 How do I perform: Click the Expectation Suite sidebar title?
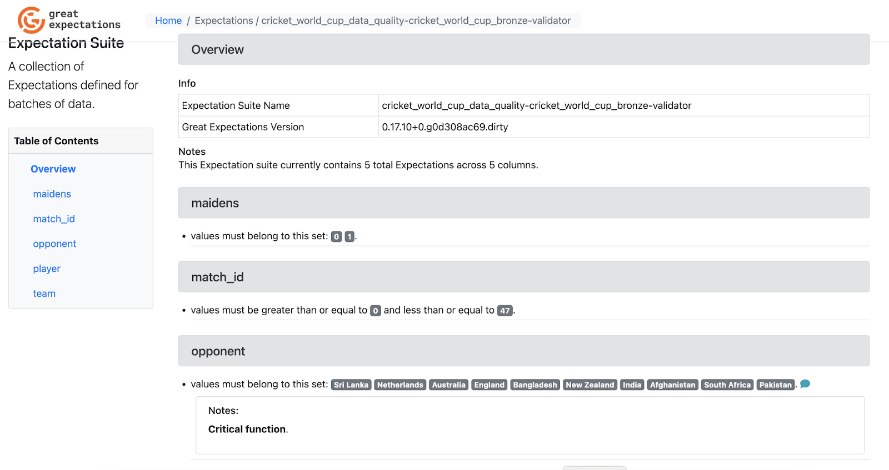(x=66, y=43)
